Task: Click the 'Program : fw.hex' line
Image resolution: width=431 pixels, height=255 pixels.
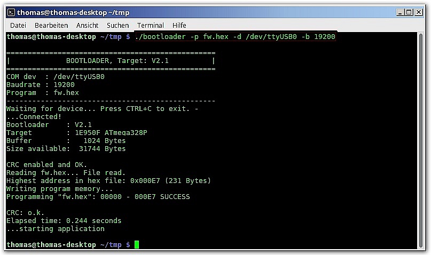Action: point(43,92)
